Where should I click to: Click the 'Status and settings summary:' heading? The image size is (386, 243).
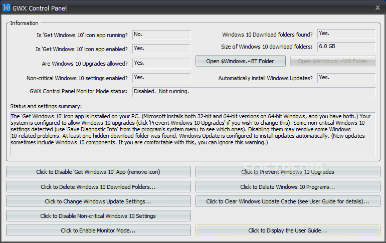[x=46, y=106]
